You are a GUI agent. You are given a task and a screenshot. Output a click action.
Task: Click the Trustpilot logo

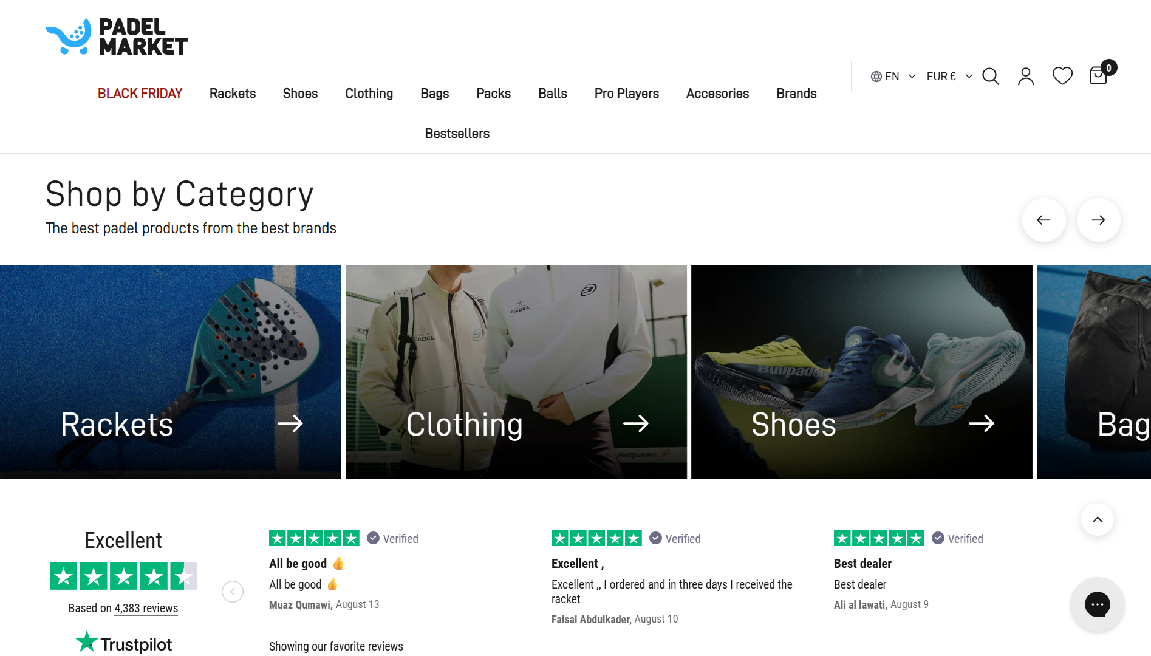pyautogui.click(x=124, y=643)
